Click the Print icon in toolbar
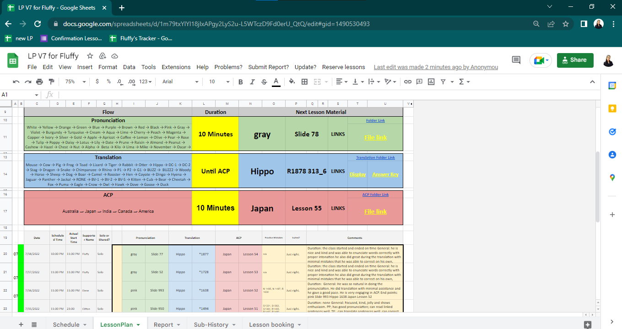Screen dimensions: 622x329 coord(39,81)
